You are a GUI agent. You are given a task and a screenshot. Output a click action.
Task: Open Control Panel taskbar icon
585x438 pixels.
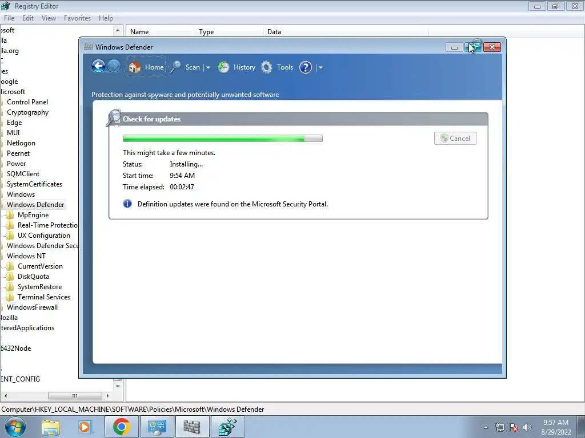157,427
